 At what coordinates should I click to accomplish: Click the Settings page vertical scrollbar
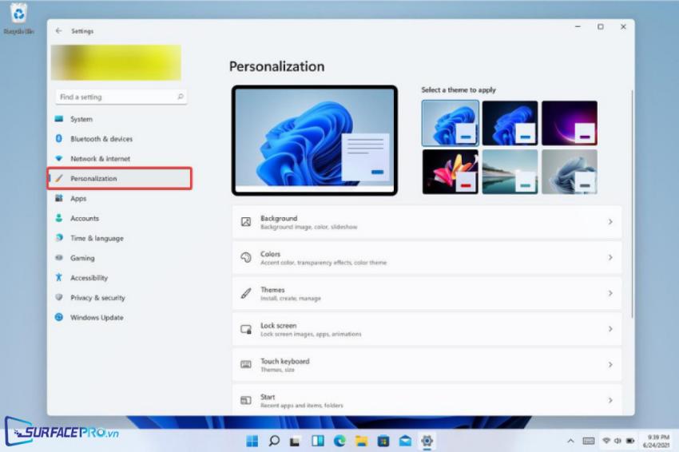(x=632, y=204)
